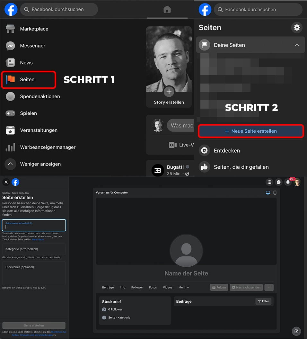Click the Facebook logo in the Seiten panel
This screenshot has width=307, height=339.
[x=205, y=10]
